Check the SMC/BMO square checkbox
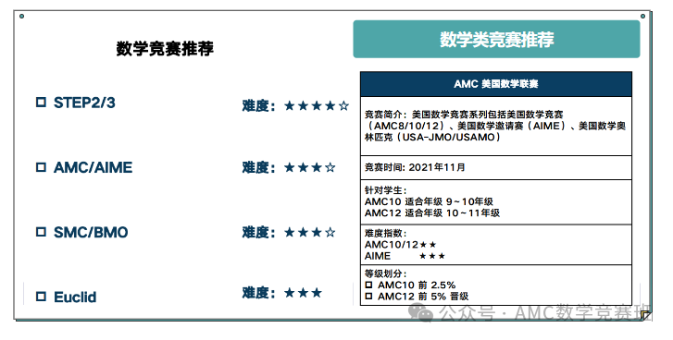Image resolution: width=673 pixels, height=340 pixels. pyautogui.click(x=41, y=232)
